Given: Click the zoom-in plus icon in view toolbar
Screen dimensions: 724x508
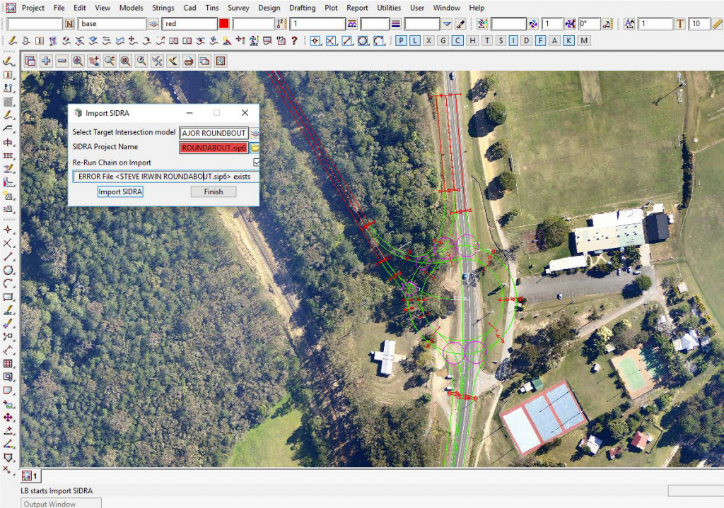Looking at the screenshot, I should 46,61.
